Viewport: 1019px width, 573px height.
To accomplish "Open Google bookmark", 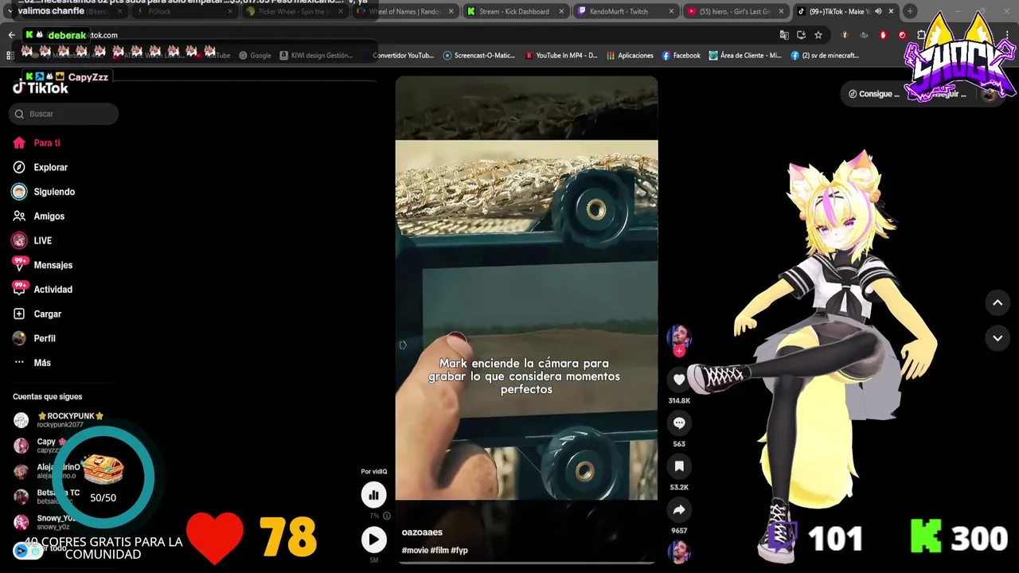I will pyautogui.click(x=256, y=56).
